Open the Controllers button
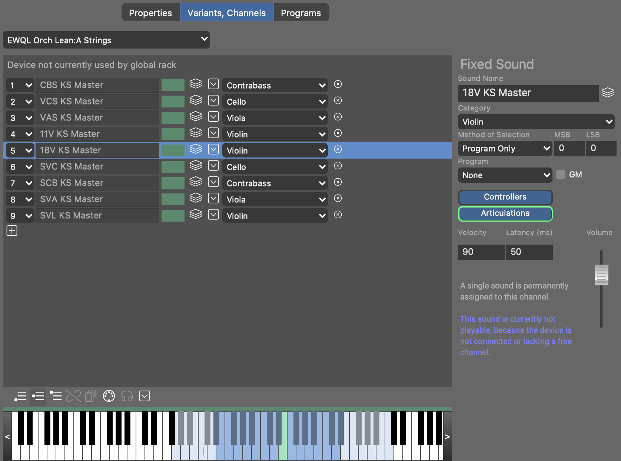The width and height of the screenshot is (621, 461). point(505,197)
